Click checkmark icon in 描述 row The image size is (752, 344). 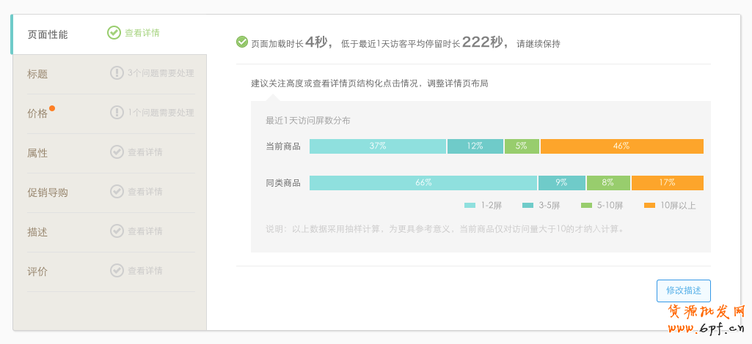click(117, 231)
